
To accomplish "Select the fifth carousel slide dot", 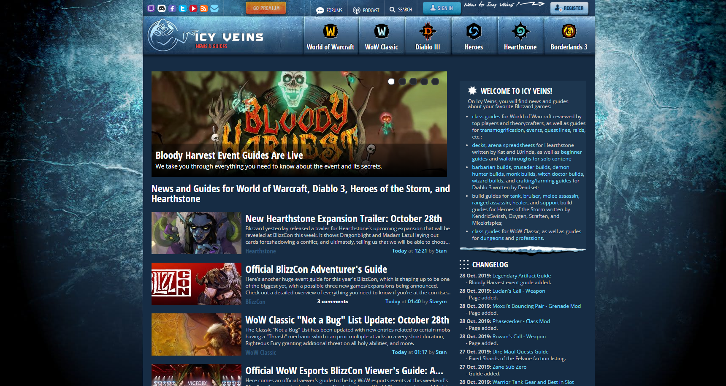I will (x=435, y=82).
